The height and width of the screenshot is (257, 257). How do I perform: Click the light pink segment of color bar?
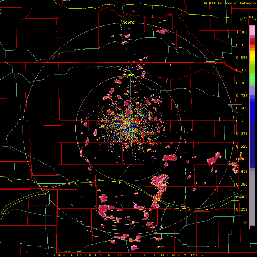coord(252,30)
